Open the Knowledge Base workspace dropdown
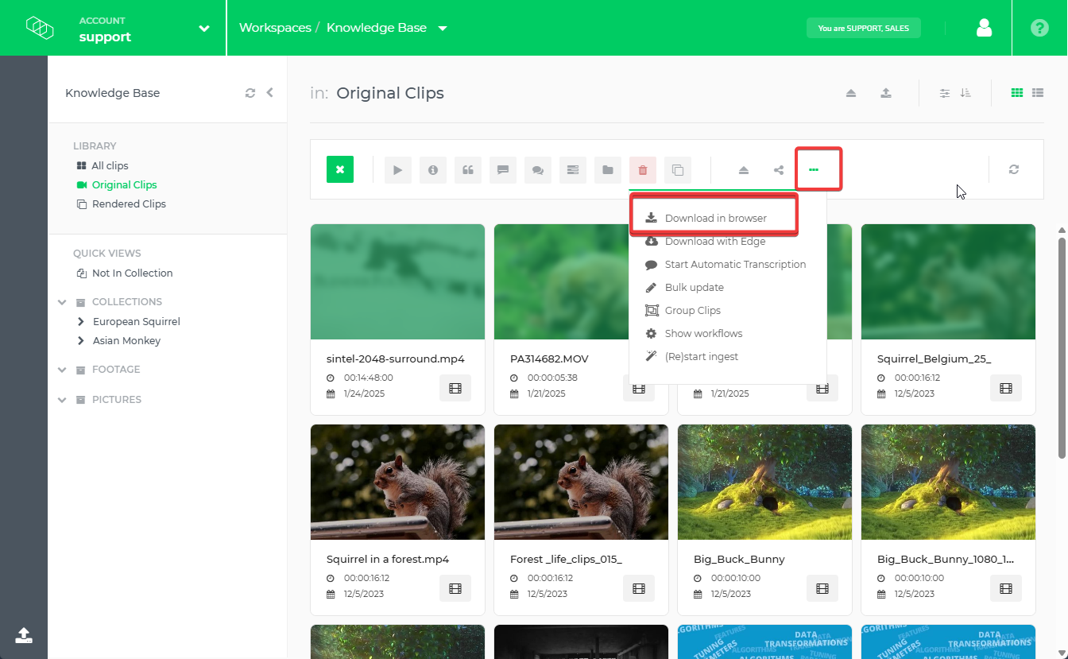Screen dimensions: 1068x659 pos(443,29)
